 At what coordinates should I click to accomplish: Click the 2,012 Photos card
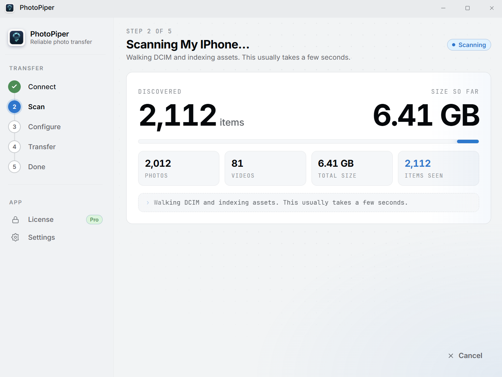(x=179, y=168)
